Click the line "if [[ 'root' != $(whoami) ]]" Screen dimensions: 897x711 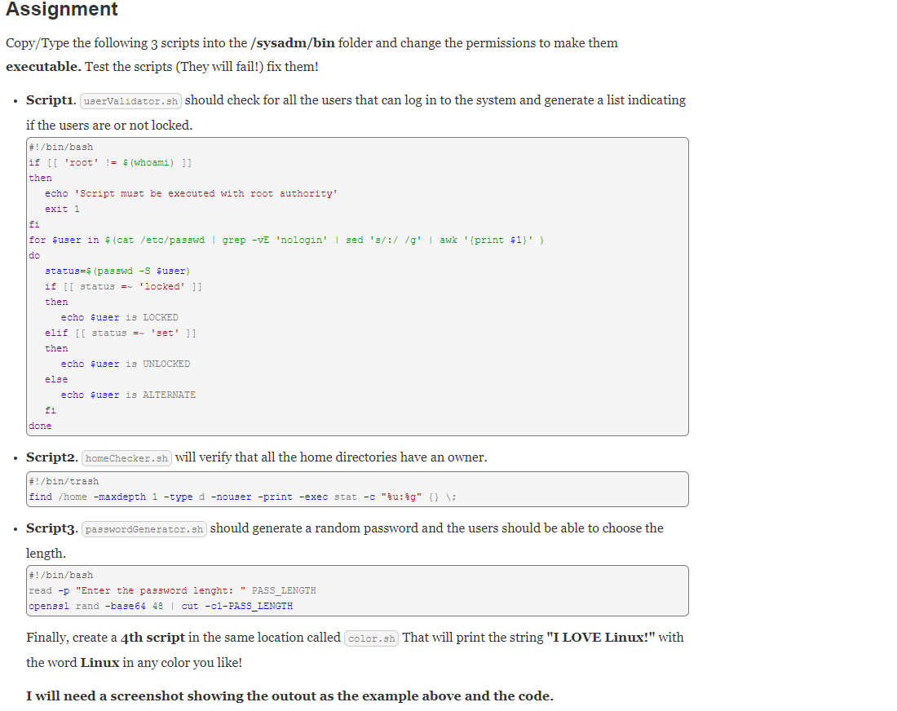tap(110, 163)
